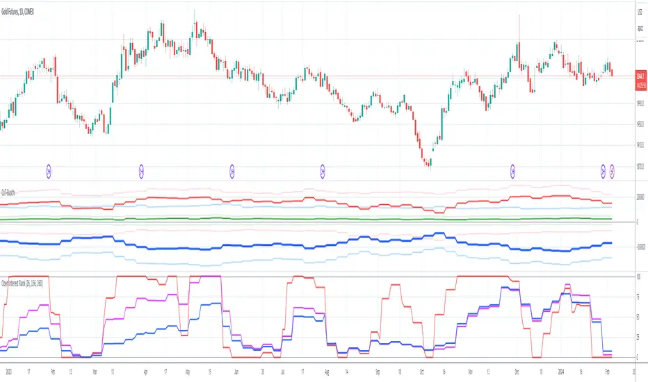Click the current price label 2044.7
This screenshot has width=648, height=382.
[x=641, y=76]
